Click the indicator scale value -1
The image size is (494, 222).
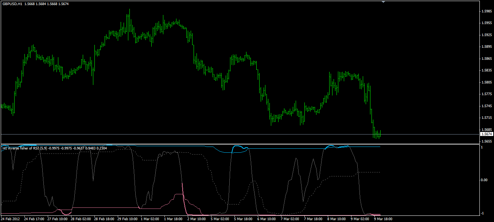[x=483, y=213]
